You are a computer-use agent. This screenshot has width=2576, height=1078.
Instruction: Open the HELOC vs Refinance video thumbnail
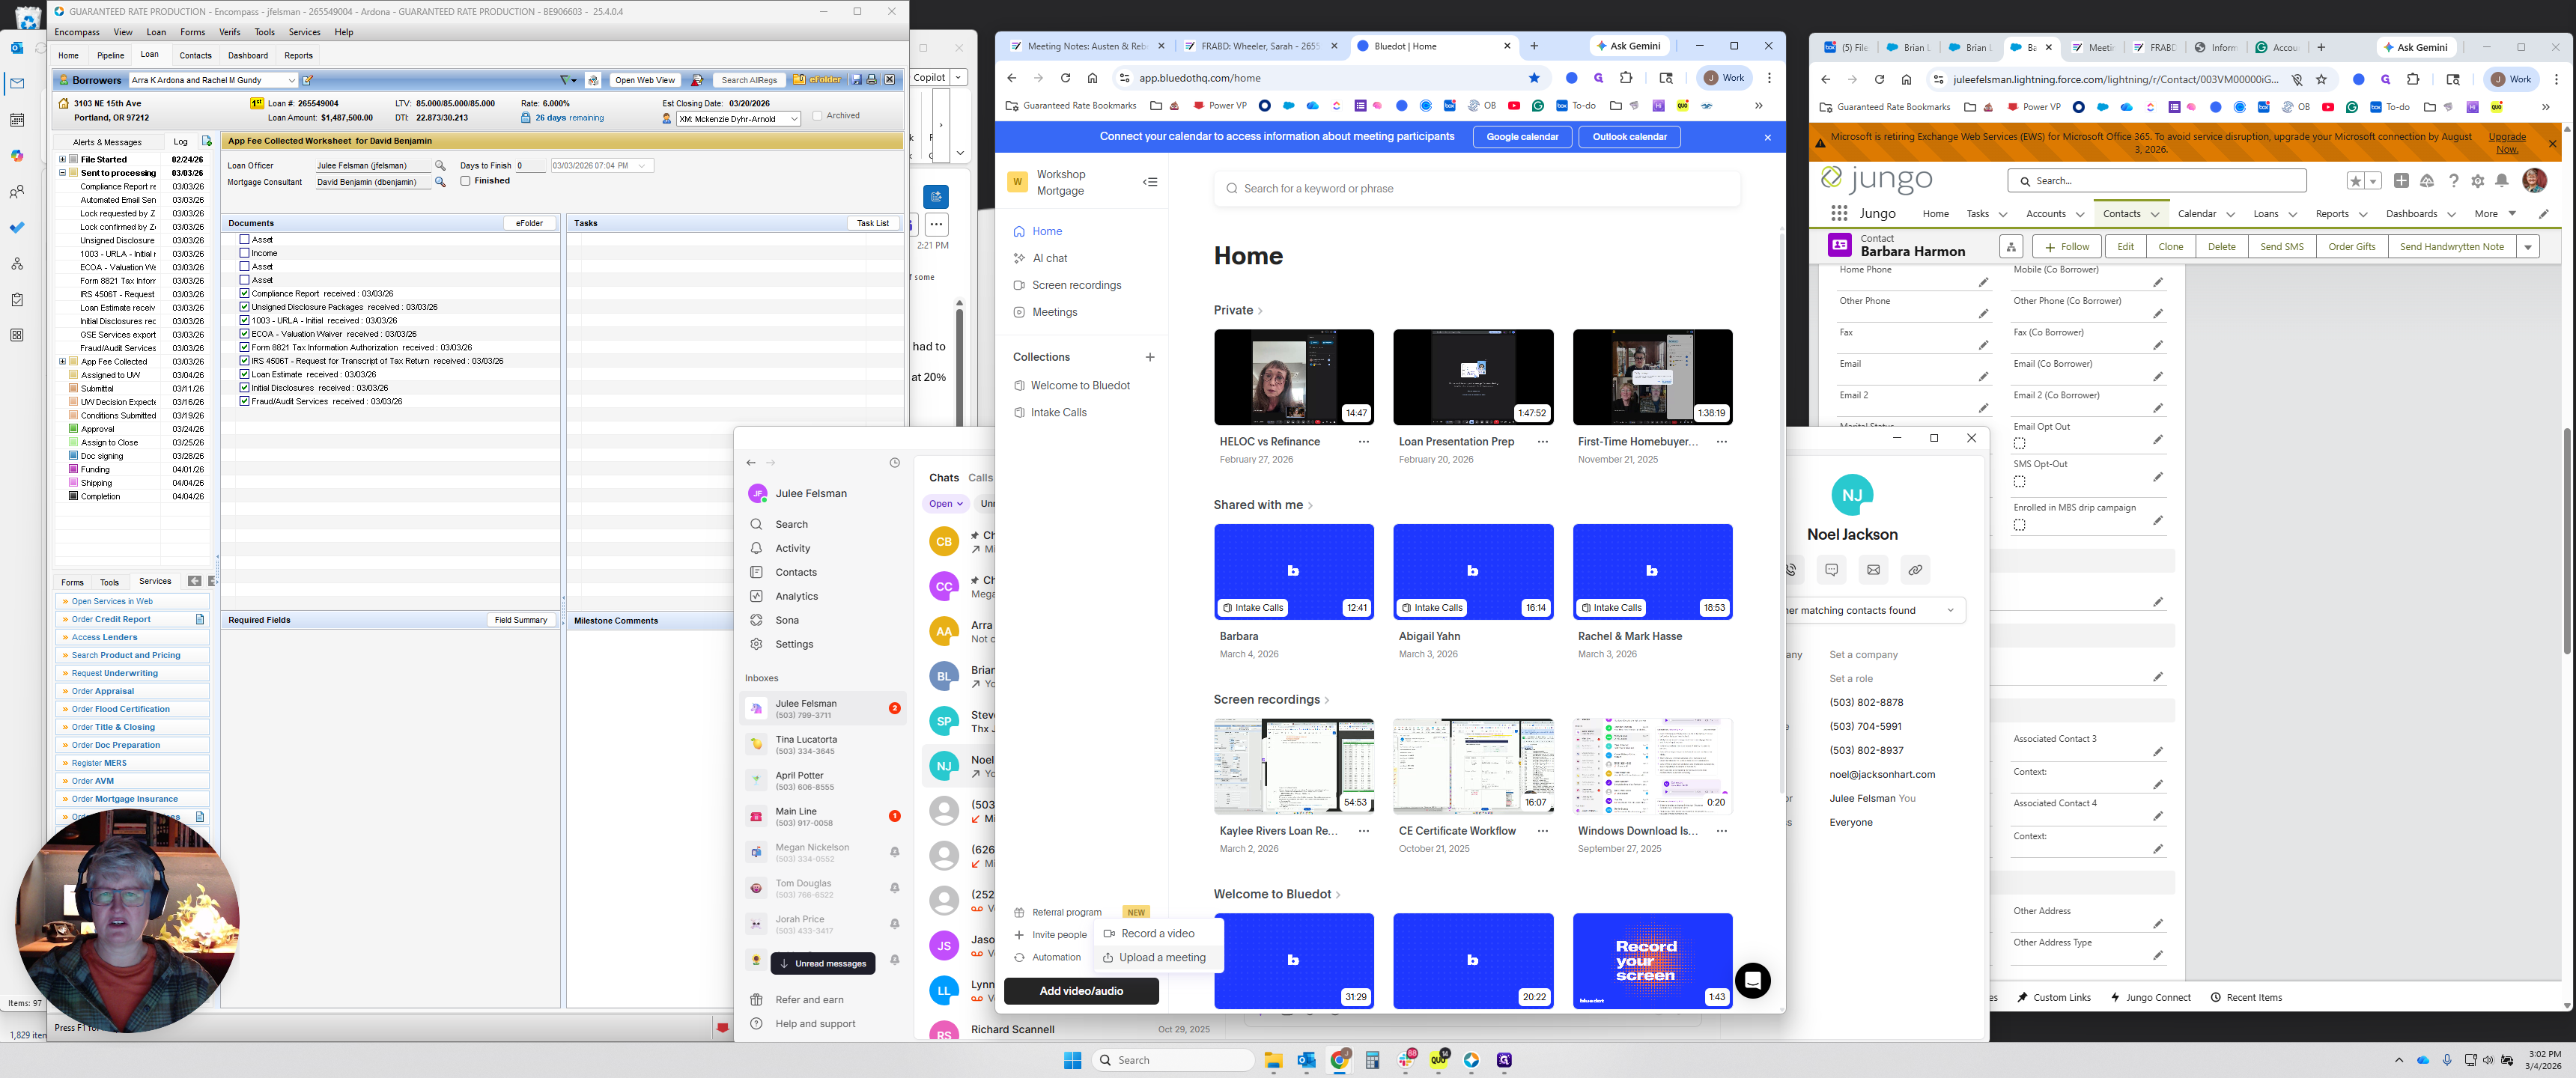point(1293,377)
